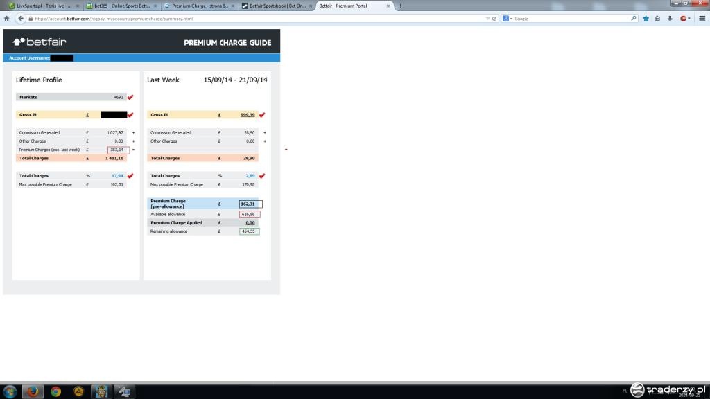Click Lifetime Max possible Premium Charge 162,31
Viewport: 710px width, 399px height.
[116, 184]
